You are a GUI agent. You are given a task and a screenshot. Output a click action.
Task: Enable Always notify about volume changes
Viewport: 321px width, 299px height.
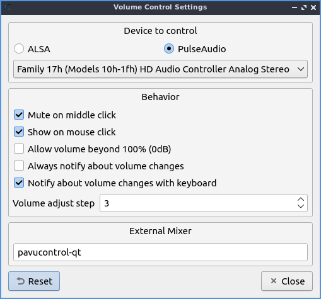pos(19,166)
